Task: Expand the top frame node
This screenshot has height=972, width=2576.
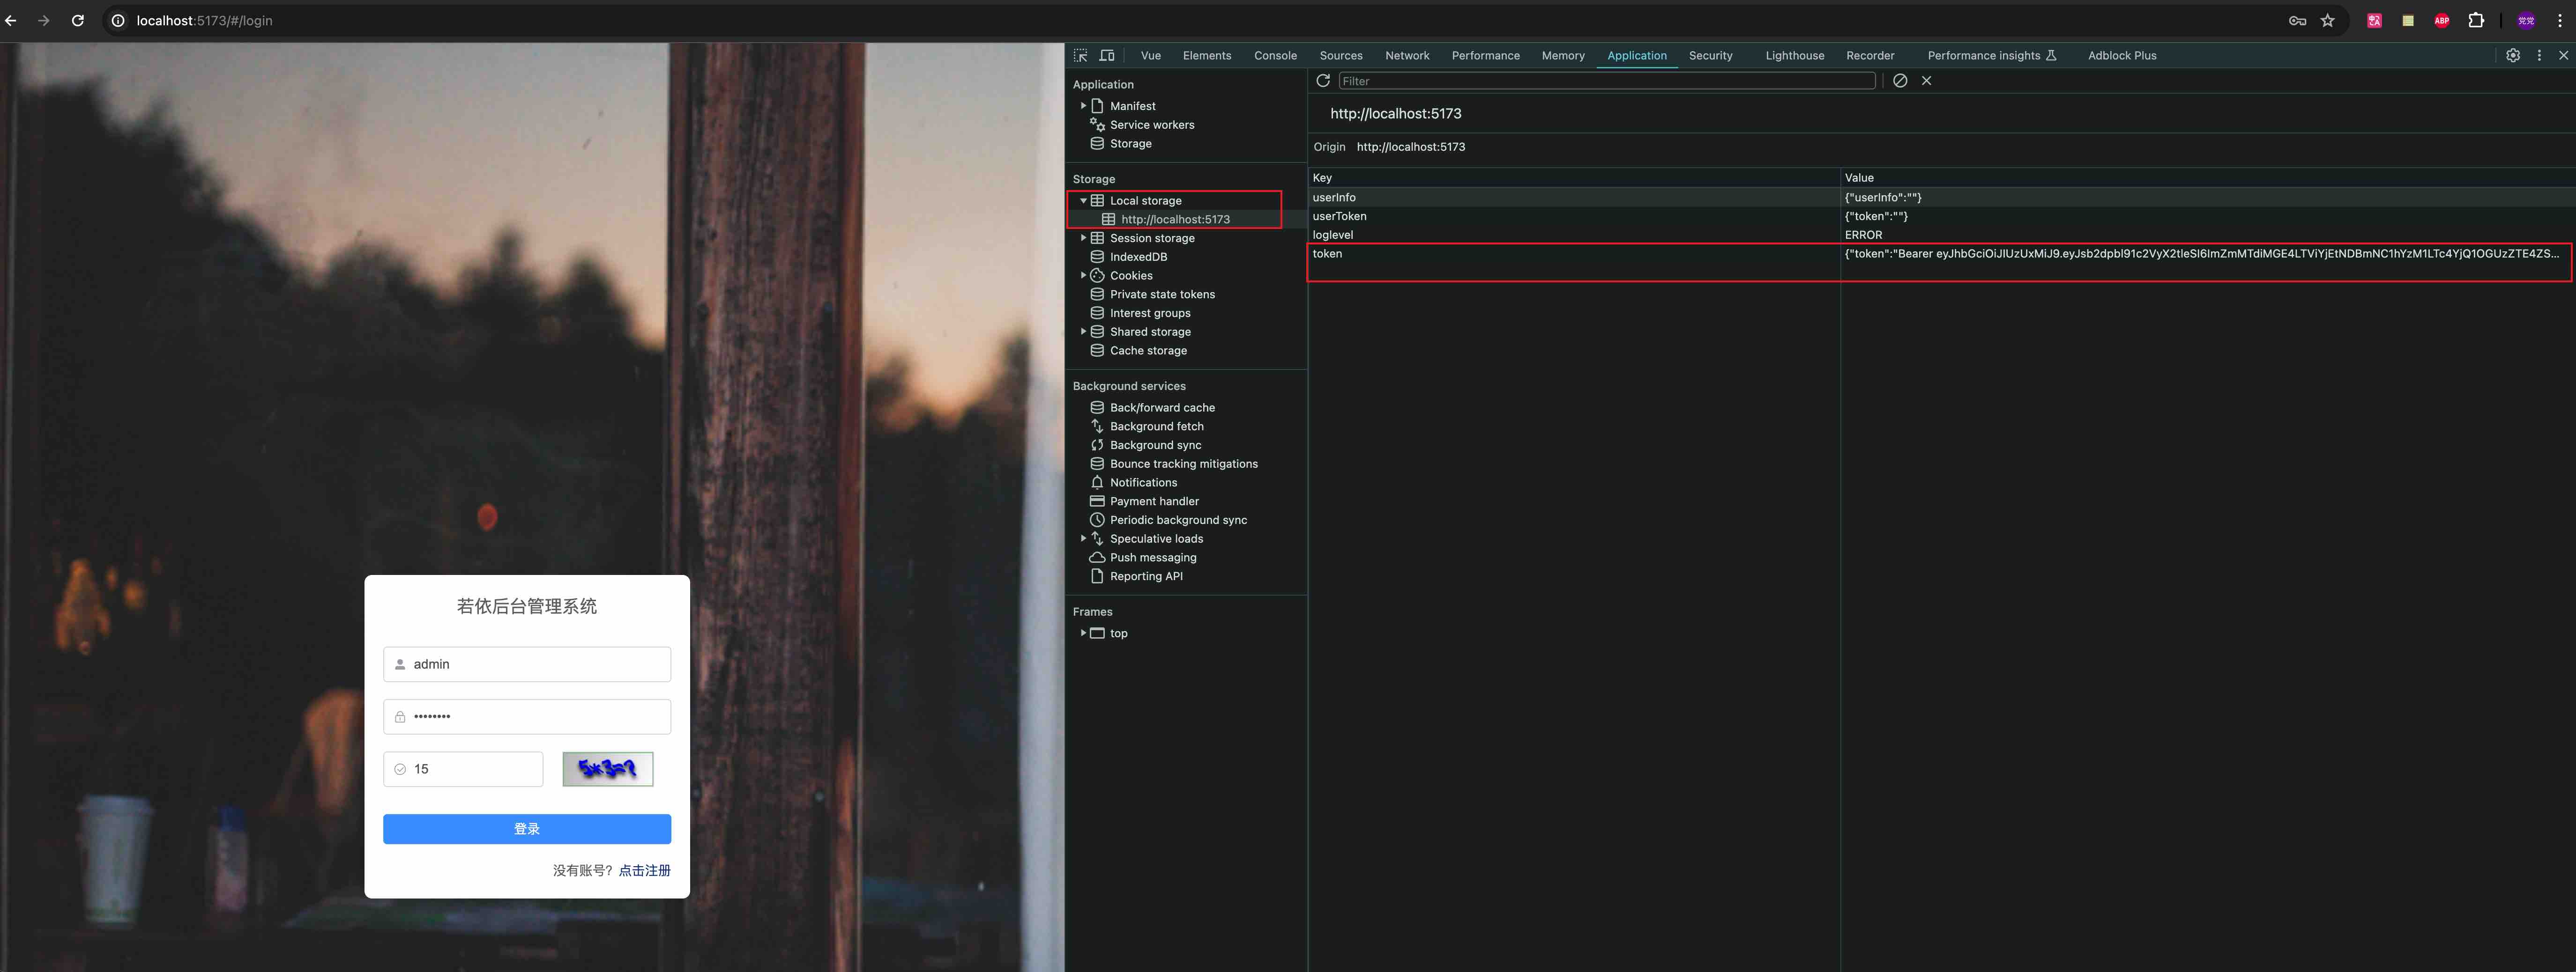Action: point(1083,633)
